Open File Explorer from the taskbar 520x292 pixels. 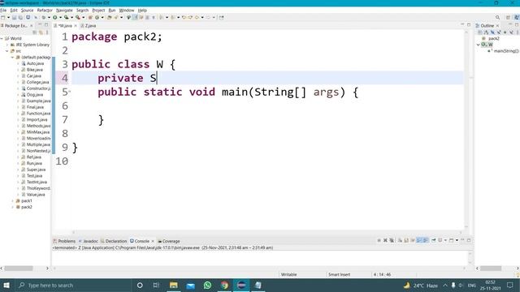pyautogui.click(x=173, y=285)
